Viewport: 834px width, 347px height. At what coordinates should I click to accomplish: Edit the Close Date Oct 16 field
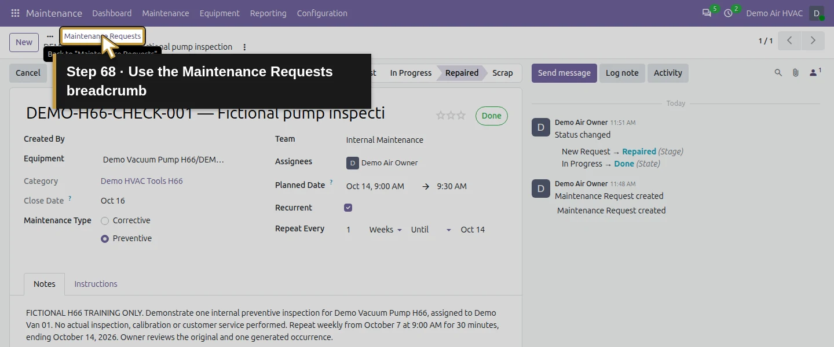[x=112, y=201]
